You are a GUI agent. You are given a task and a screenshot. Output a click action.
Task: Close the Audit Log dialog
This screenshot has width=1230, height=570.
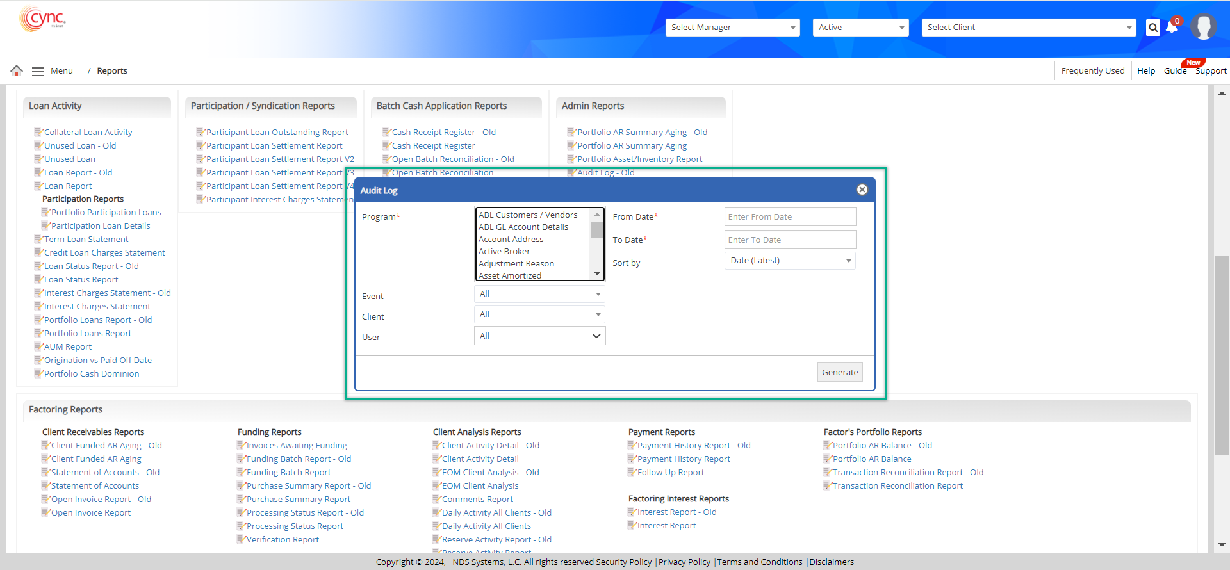862,190
